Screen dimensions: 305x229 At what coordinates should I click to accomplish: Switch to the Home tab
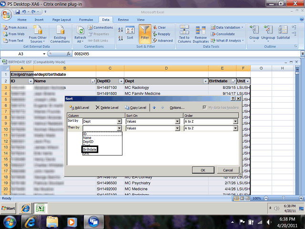(x=22, y=20)
